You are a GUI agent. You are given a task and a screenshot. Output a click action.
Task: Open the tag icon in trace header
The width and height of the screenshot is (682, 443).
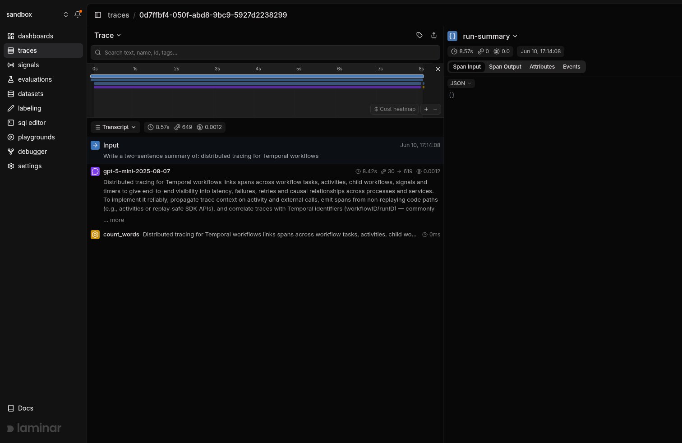[x=419, y=35]
